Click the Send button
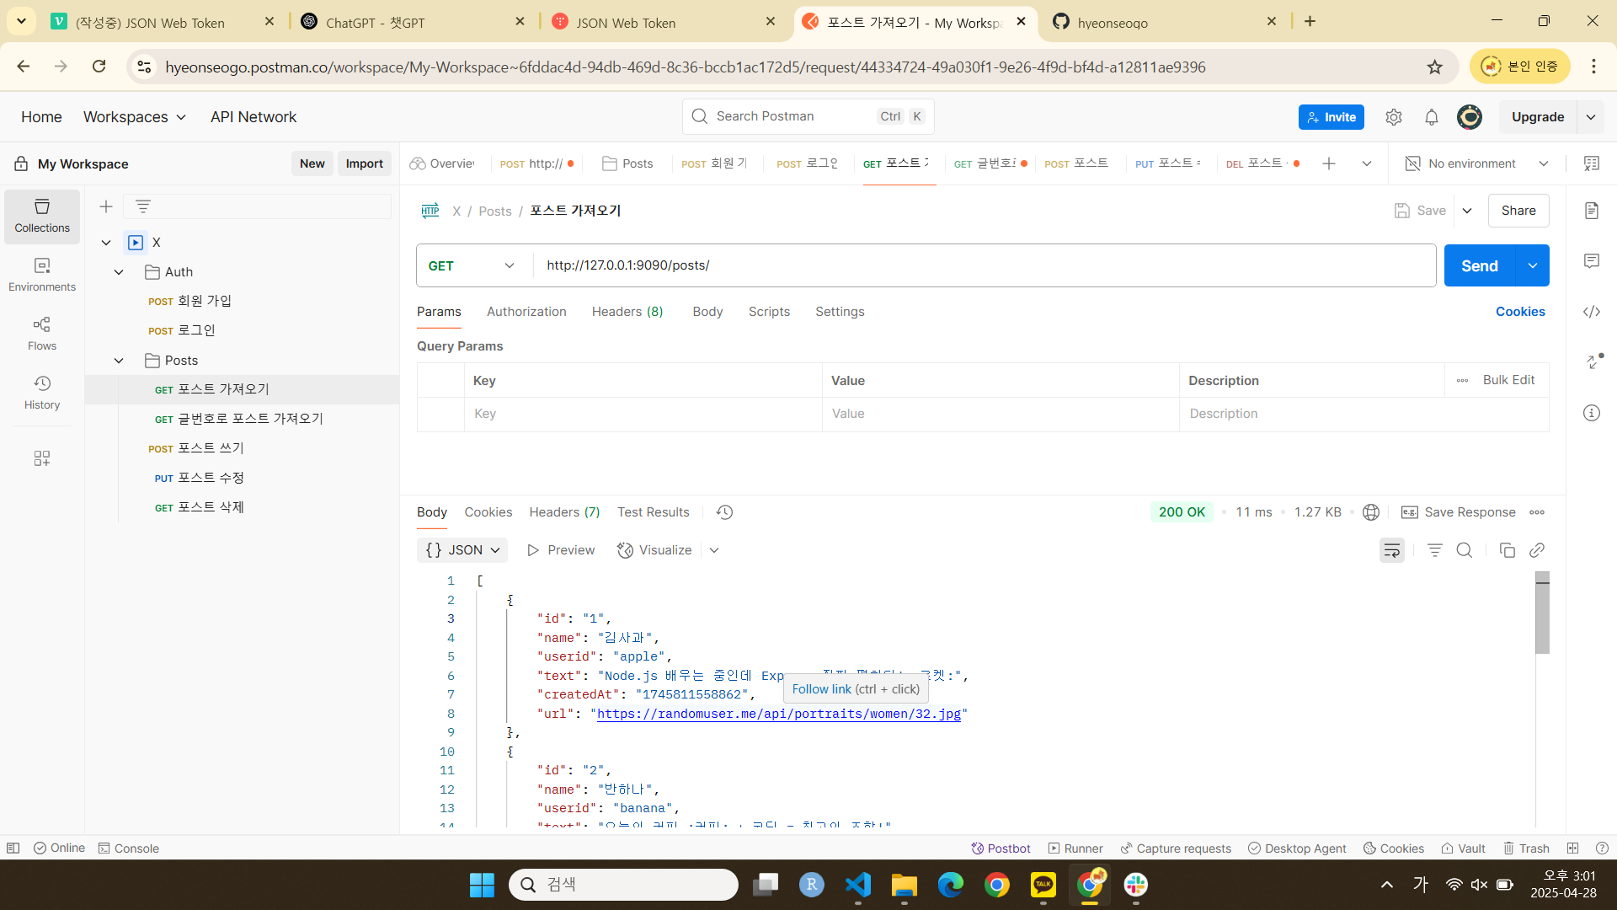The image size is (1617, 910). (x=1479, y=265)
